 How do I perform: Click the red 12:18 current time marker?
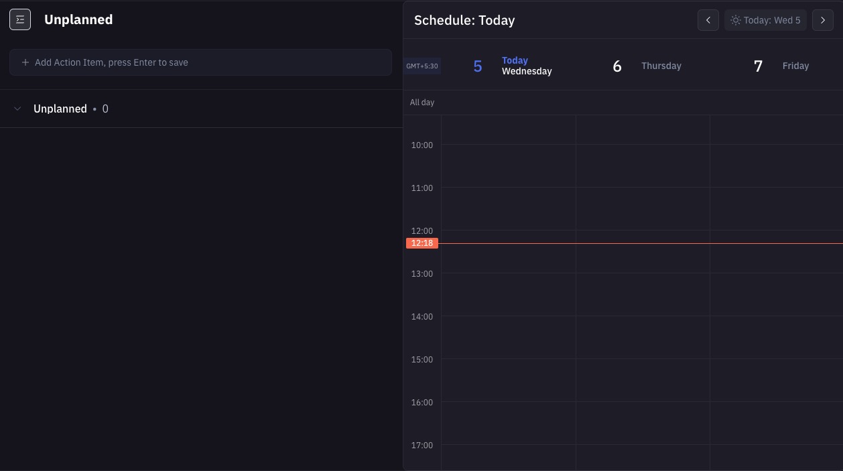(x=421, y=243)
